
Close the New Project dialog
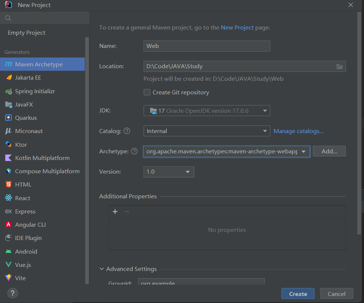point(350,5)
